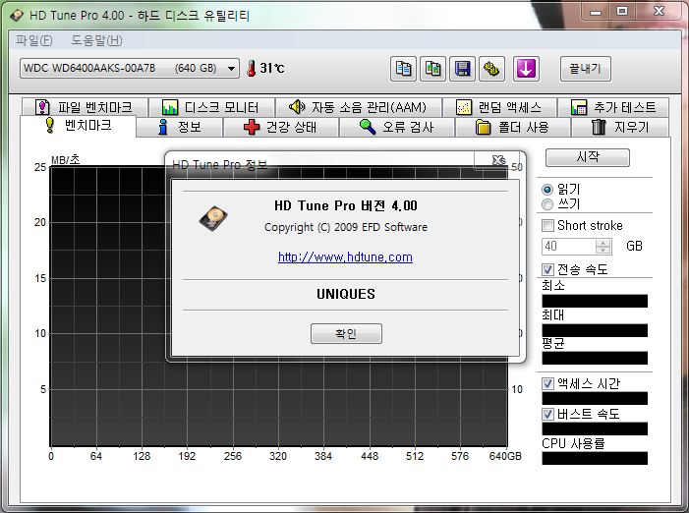The width and height of the screenshot is (689, 513).
Task: Click the hard disk icon in the info dialog
Action: pos(213,218)
